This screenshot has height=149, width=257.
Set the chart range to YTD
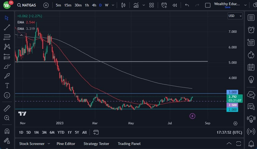point(61,132)
